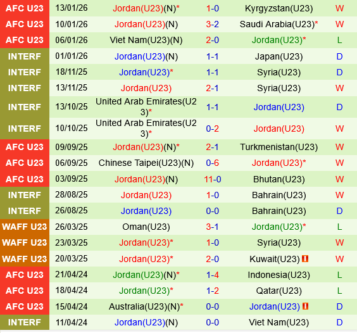This screenshot has height=333, width=357.
Task: Click Bahrain(U23) on the 28/08/25 row
Action: (x=279, y=195)
